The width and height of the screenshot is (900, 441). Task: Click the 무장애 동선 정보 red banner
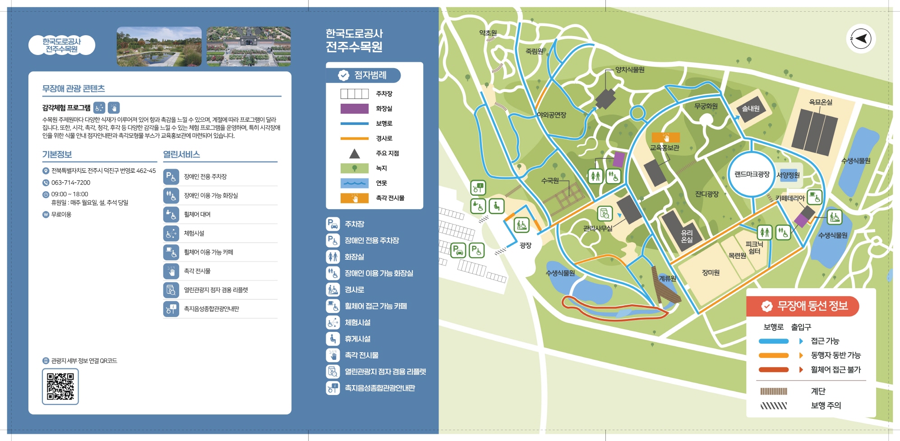[803, 306]
